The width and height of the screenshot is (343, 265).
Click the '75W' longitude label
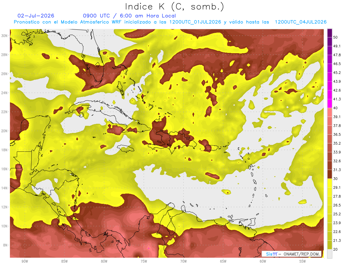(144, 261)
